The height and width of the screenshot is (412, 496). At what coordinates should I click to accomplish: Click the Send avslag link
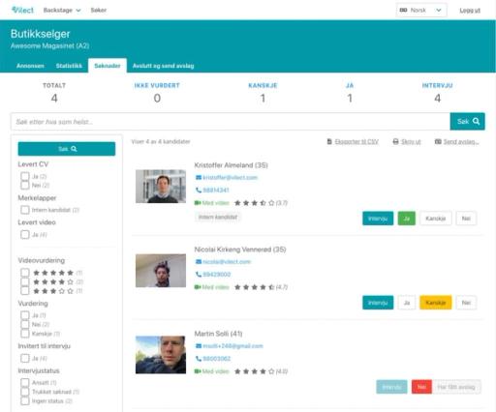pyautogui.click(x=461, y=142)
